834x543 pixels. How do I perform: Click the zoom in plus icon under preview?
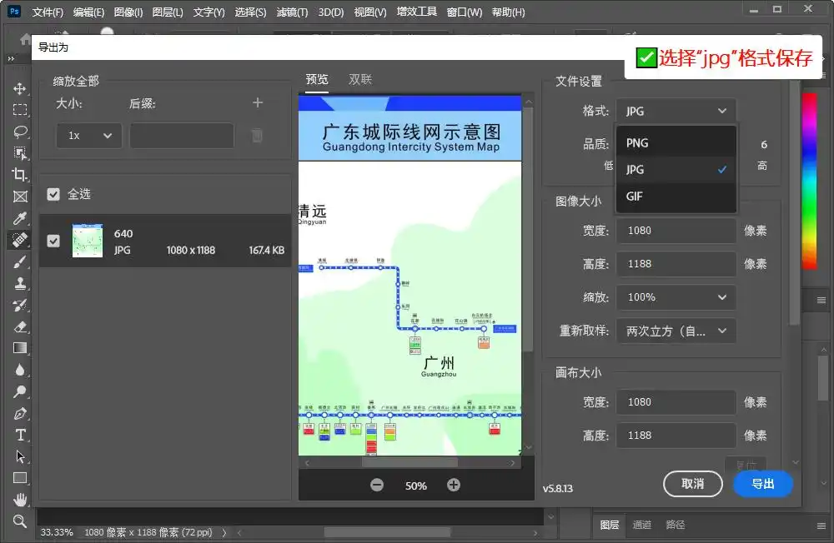(454, 485)
